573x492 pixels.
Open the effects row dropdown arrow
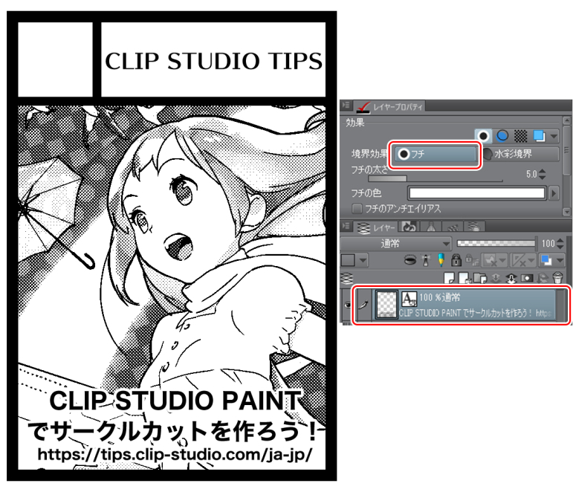click(x=554, y=136)
